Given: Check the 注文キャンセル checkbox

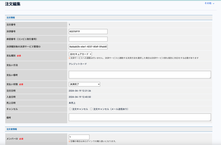Looking at the screenshot, I should point(70,109).
